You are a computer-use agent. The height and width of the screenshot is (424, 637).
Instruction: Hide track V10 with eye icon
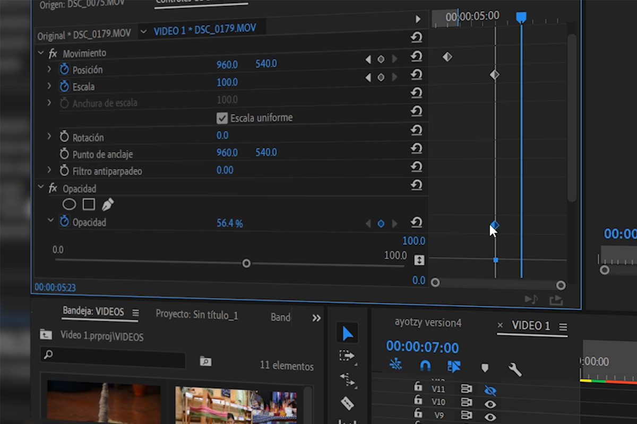pyautogui.click(x=490, y=404)
